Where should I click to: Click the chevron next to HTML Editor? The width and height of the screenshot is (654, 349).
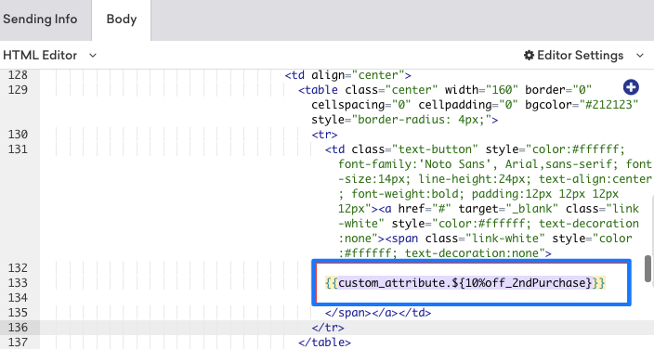coord(93,56)
